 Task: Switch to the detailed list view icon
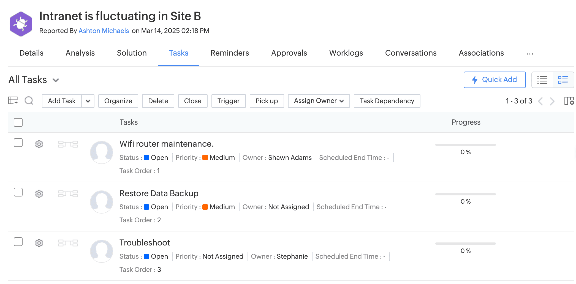point(563,80)
